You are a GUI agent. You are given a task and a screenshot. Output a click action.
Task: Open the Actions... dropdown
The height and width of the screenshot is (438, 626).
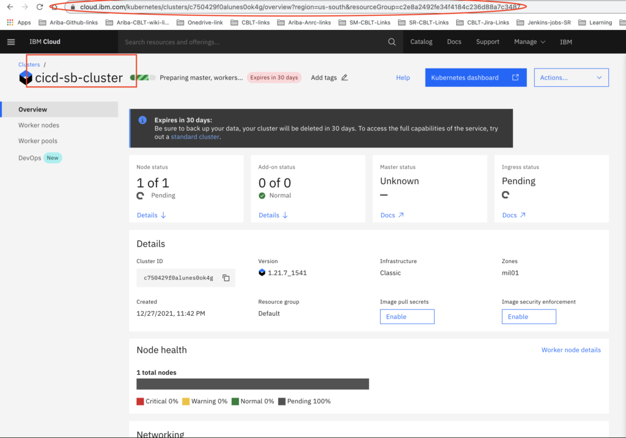click(571, 77)
